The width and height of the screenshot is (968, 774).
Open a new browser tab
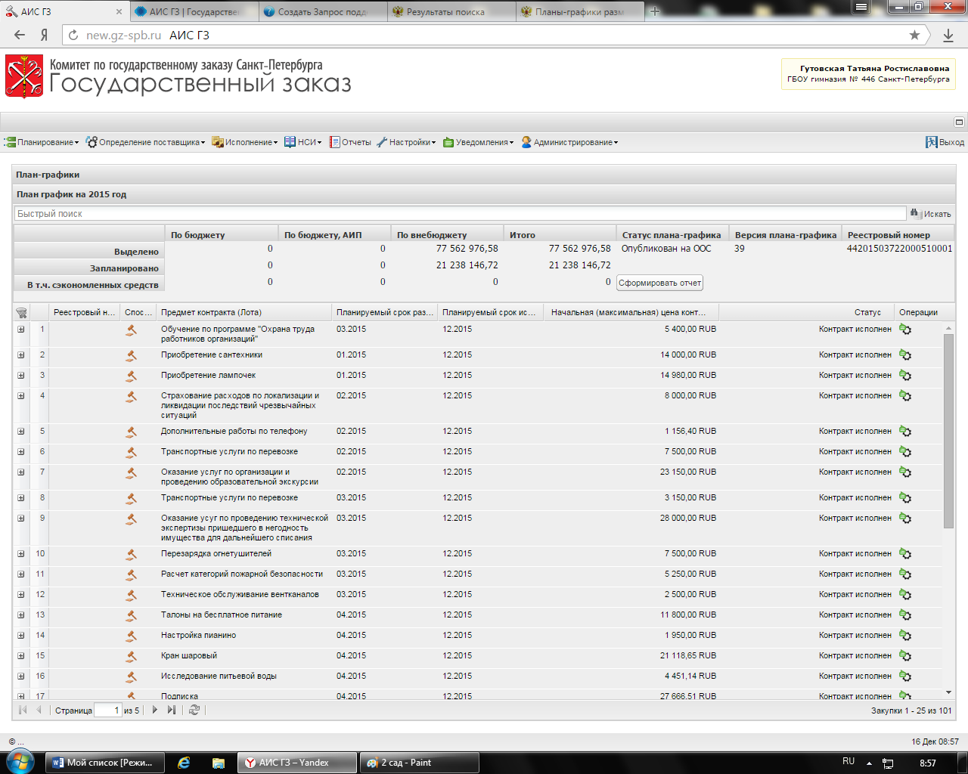click(655, 11)
